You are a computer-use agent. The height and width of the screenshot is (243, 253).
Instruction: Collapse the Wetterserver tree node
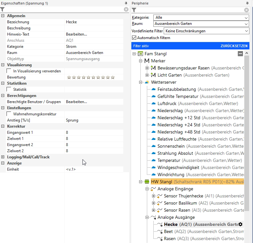pos(140,82)
